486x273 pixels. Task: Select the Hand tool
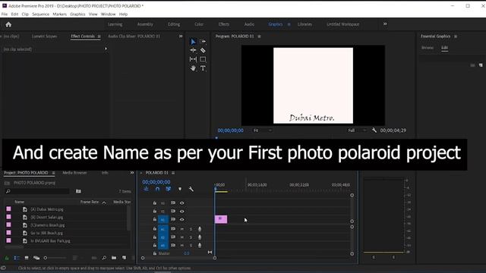pyautogui.click(x=193, y=68)
